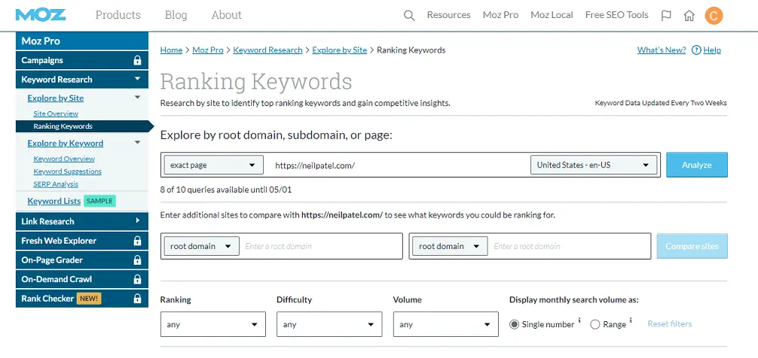Image resolution: width=758 pixels, height=358 pixels.
Task: Open Keyword Overview in sidebar
Action: point(64,159)
